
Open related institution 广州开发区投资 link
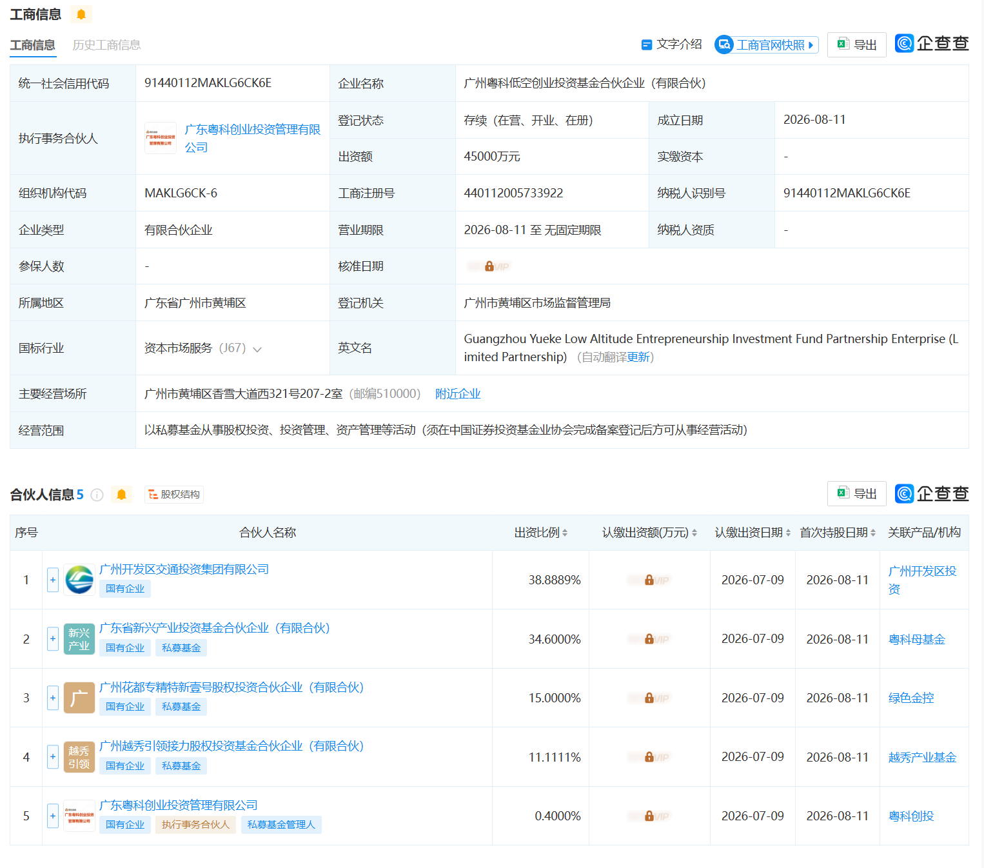[922, 580]
